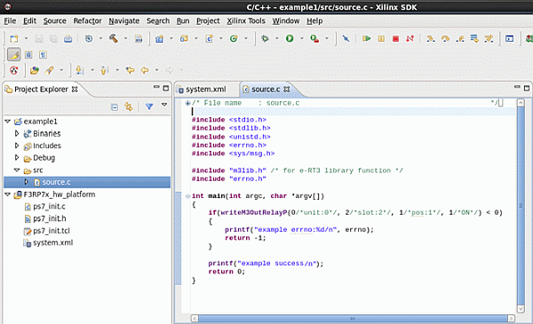The height and width of the screenshot is (324, 533).
Task: Open the New wizard dropdown arrow
Action: 26,38
